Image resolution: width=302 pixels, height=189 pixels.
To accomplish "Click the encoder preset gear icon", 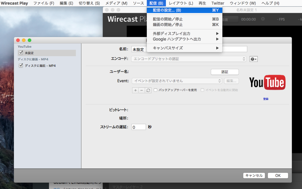I will (x=253, y=59).
